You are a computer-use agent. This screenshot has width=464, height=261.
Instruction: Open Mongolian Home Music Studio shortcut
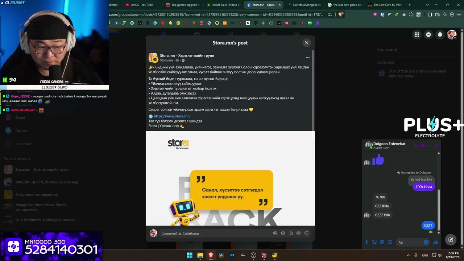pyautogui.click(x=41, y=207)
